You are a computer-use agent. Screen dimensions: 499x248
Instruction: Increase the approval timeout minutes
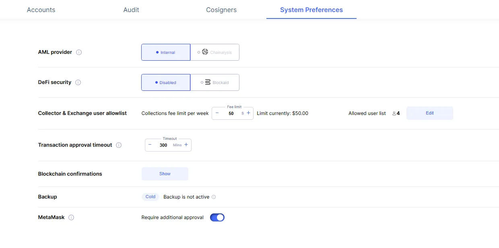click(x=186, y=145)
